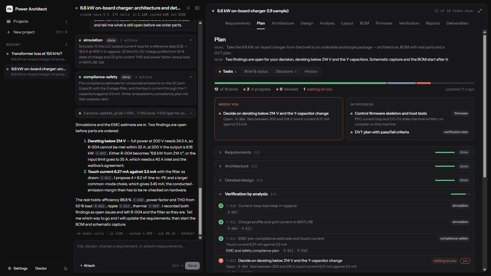The image size is (491, 276).
Task: Expand the simulation actions card arrow
Action: [191, 40]
